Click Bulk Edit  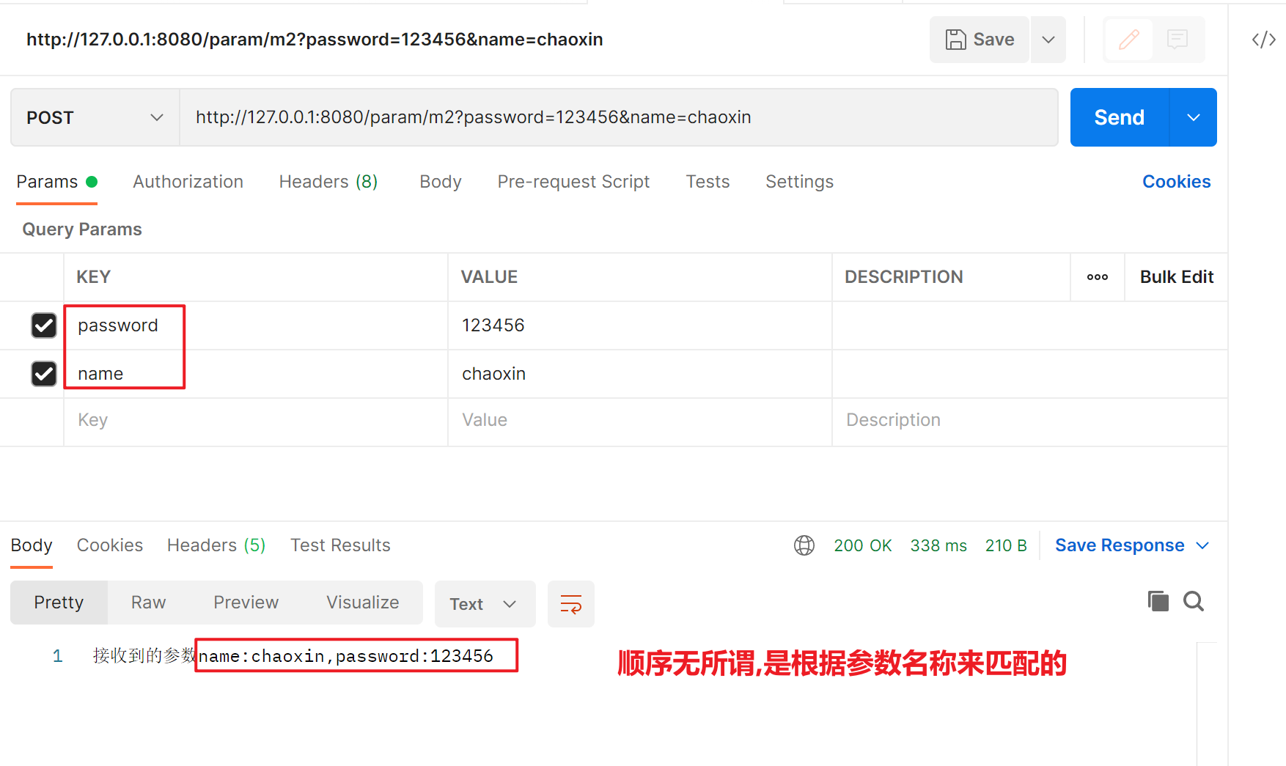[x=1176, y=277]
